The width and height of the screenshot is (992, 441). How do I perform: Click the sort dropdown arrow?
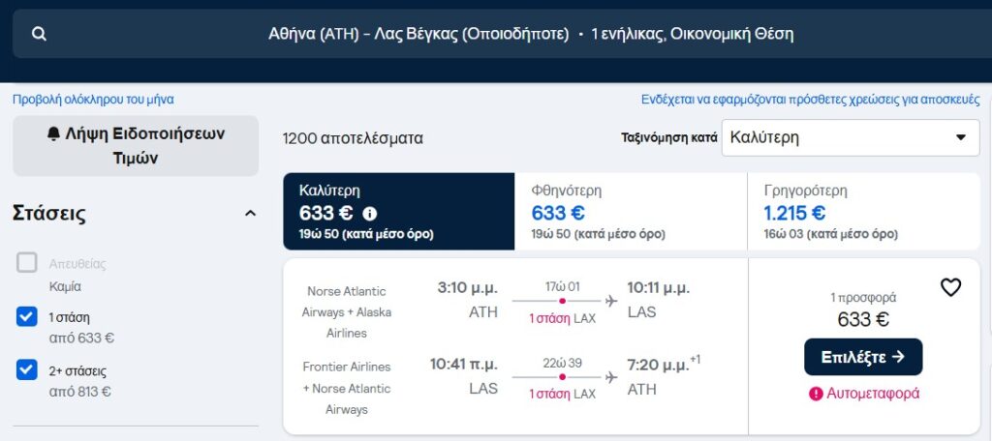[960, 137]
